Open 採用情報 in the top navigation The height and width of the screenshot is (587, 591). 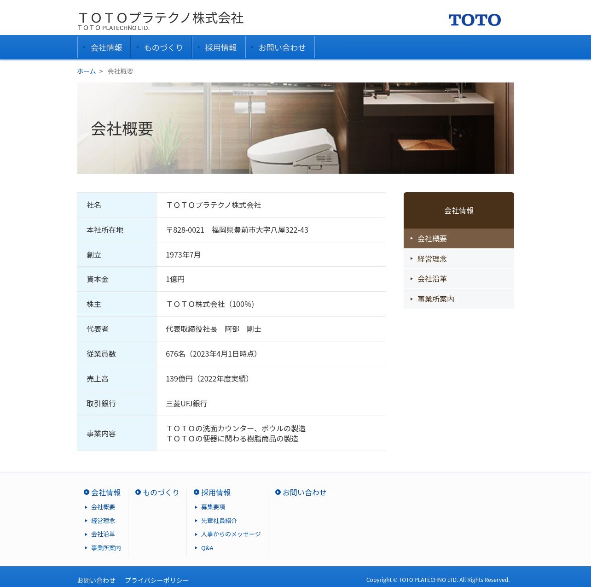point(219,47)
